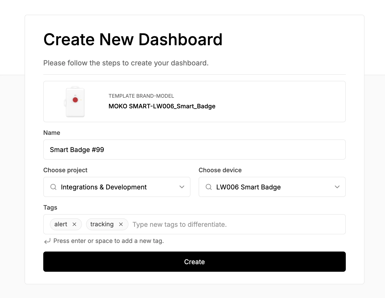Click the Name field label
Image resolution: width=385 pixels, height=298 pixels.
point(52,133)
